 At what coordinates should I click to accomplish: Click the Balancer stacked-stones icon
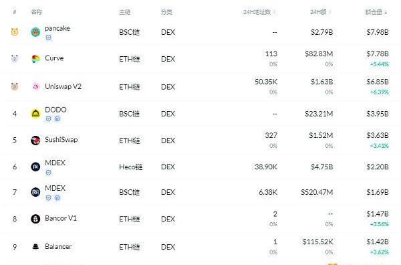pyautogui.click(x=35, y=246)
